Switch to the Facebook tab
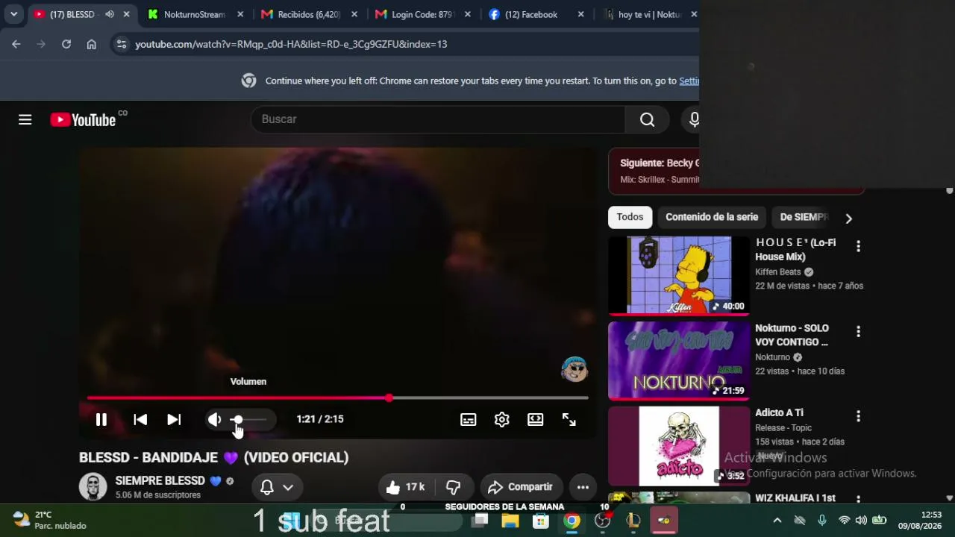955x537 pixels. point(531,14)
